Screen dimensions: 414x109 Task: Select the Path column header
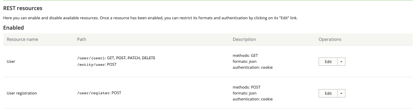[82, 39]
